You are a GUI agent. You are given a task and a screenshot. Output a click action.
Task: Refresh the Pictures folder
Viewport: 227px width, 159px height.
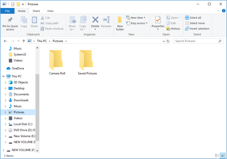coord(168,41)
